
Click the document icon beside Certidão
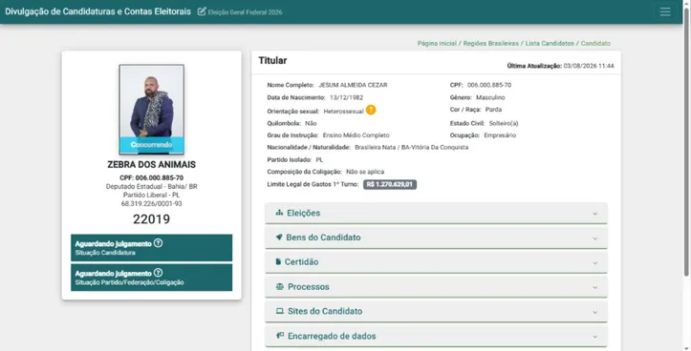[278, 261]
